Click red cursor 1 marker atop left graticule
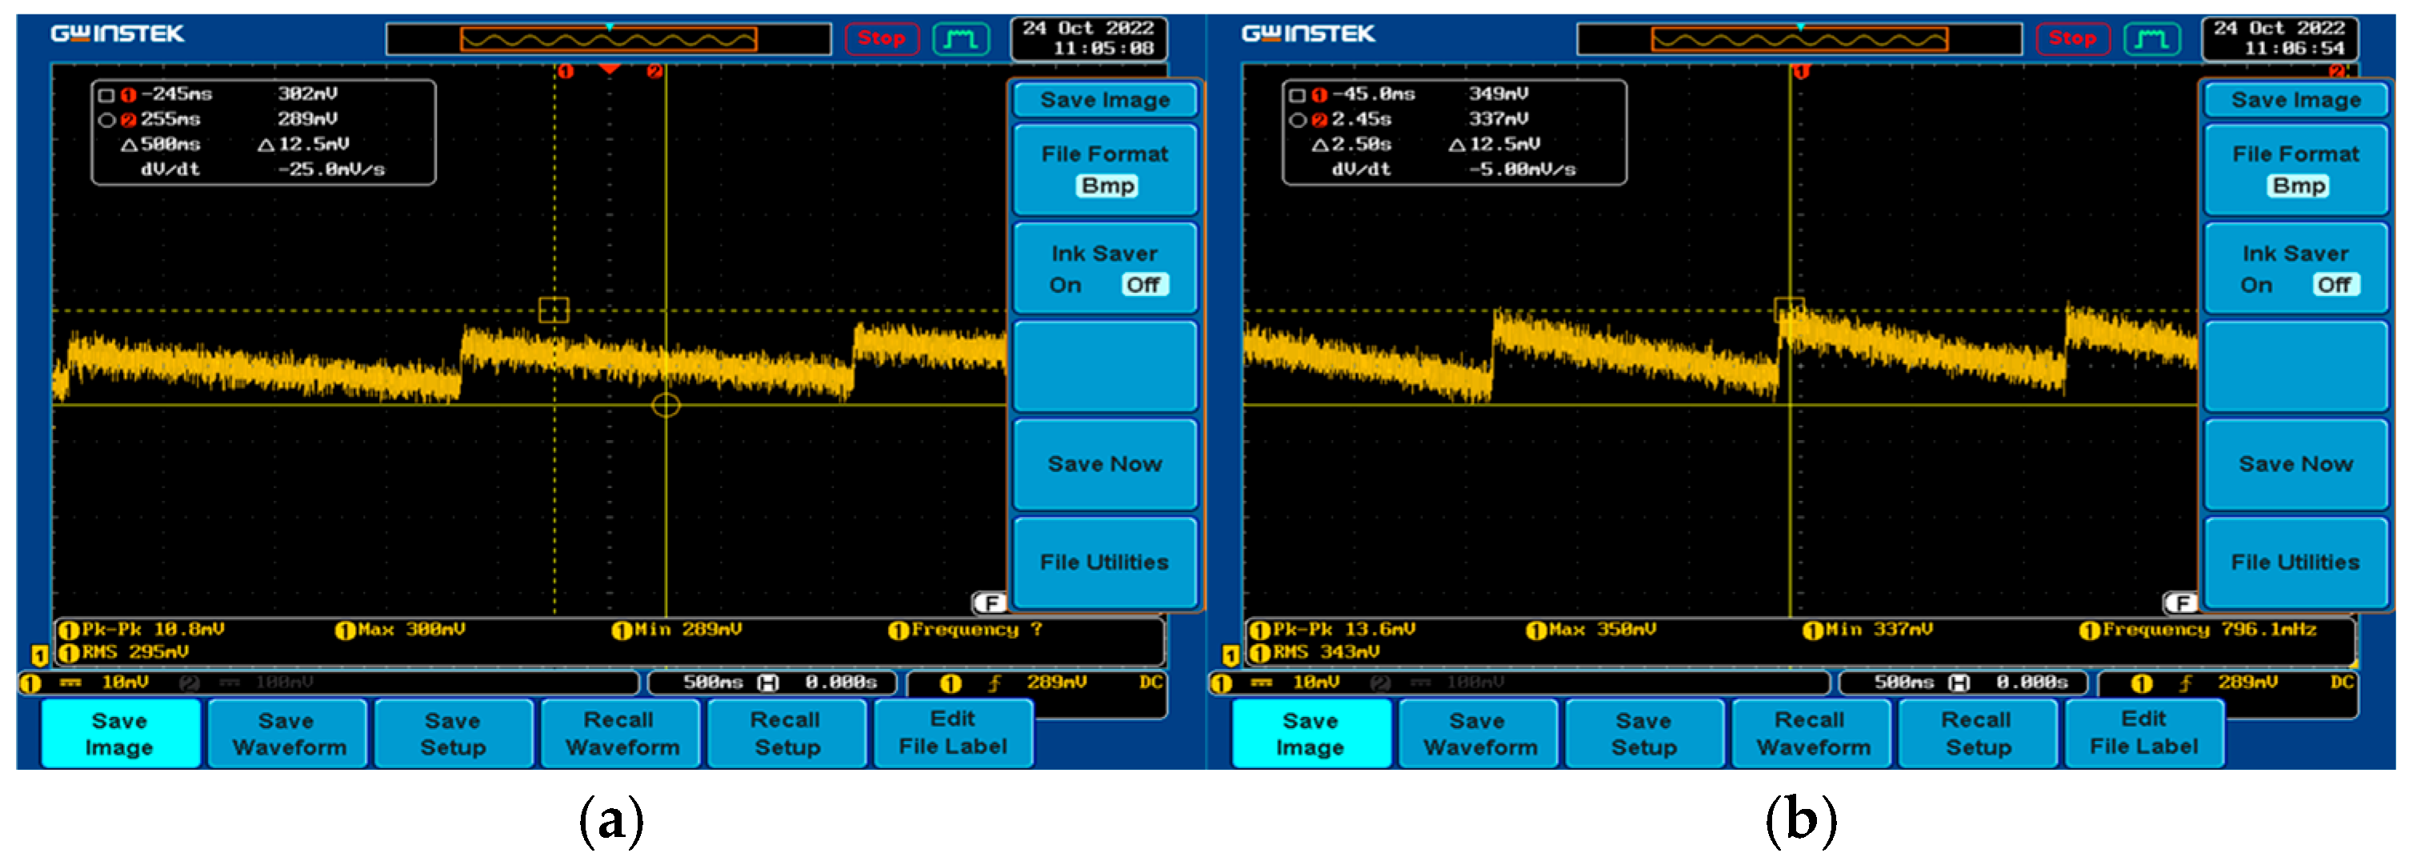Screen dimensions: 2409x861 point(565,72)
